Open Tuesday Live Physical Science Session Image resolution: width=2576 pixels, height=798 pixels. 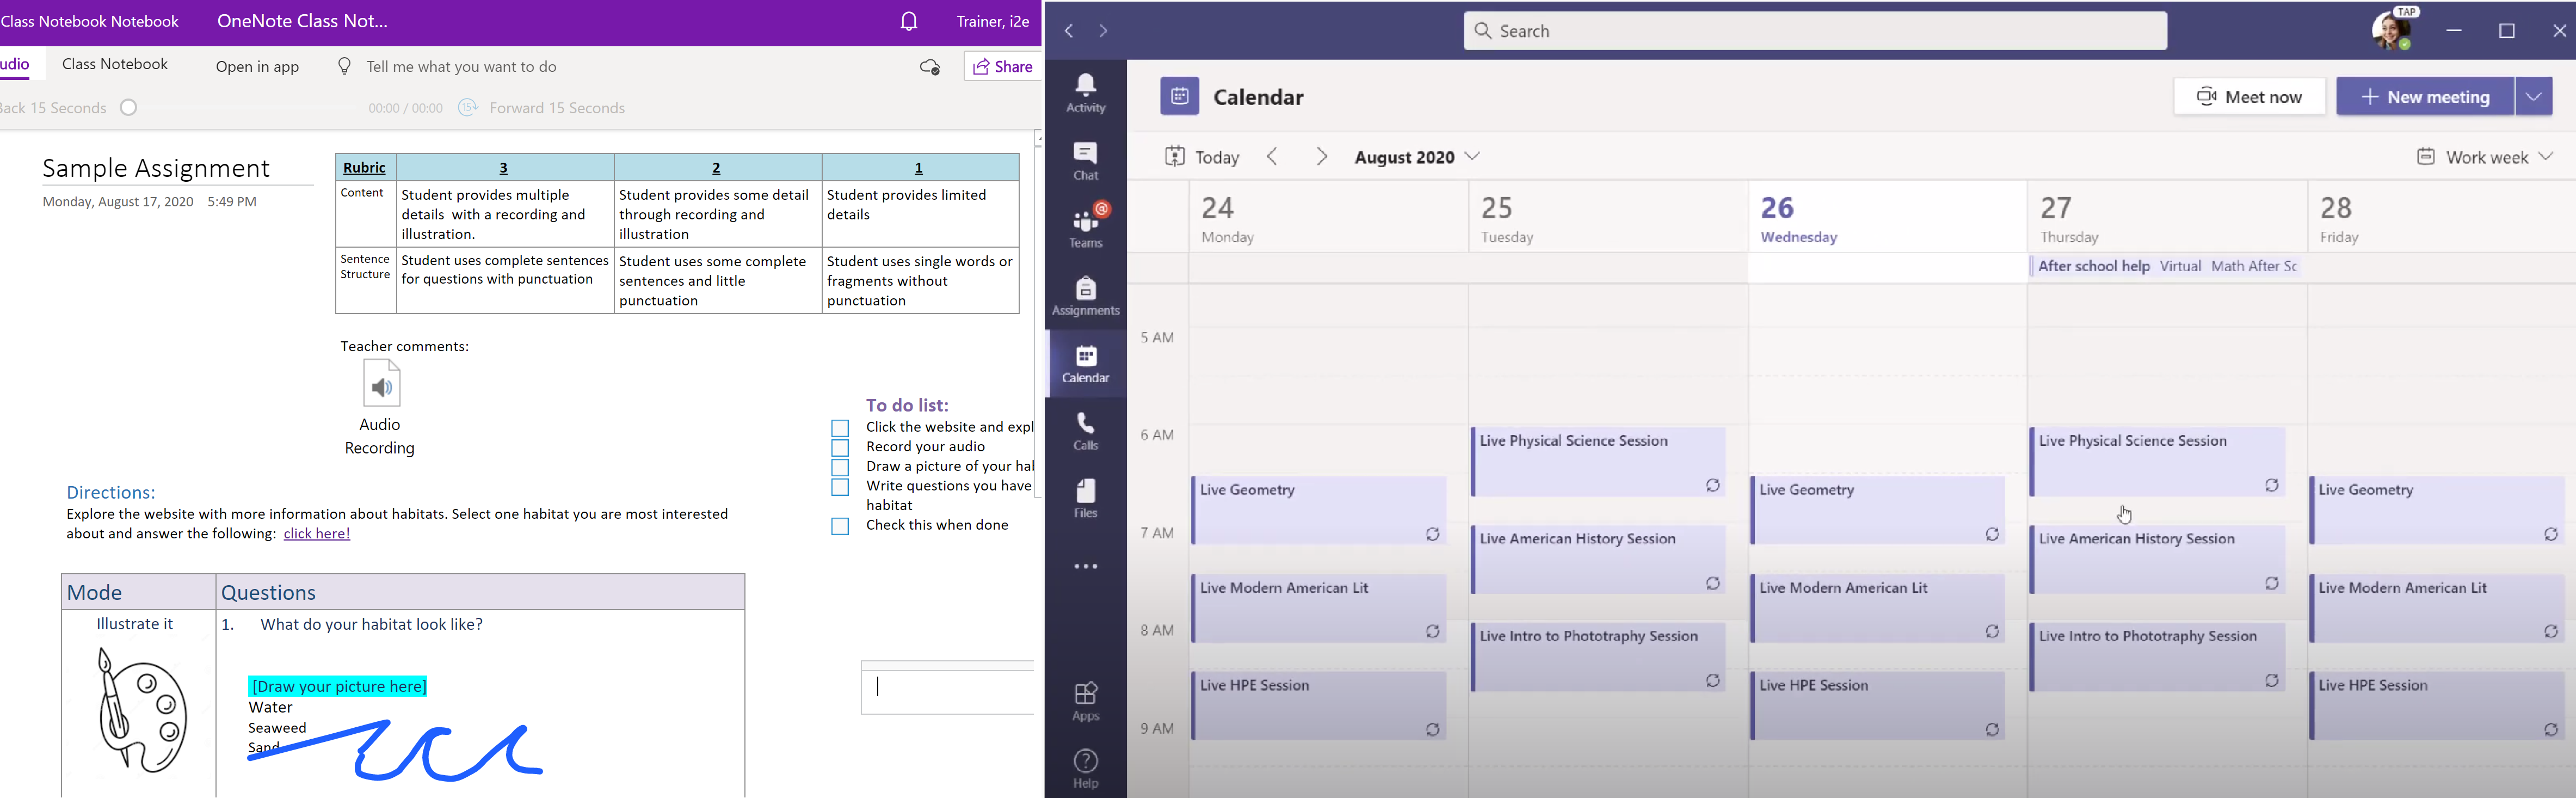point(1598,461)
